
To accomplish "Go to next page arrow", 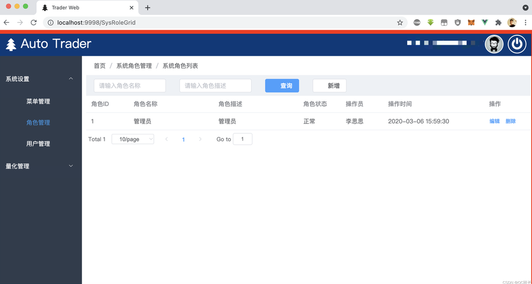I will point(200,139).
